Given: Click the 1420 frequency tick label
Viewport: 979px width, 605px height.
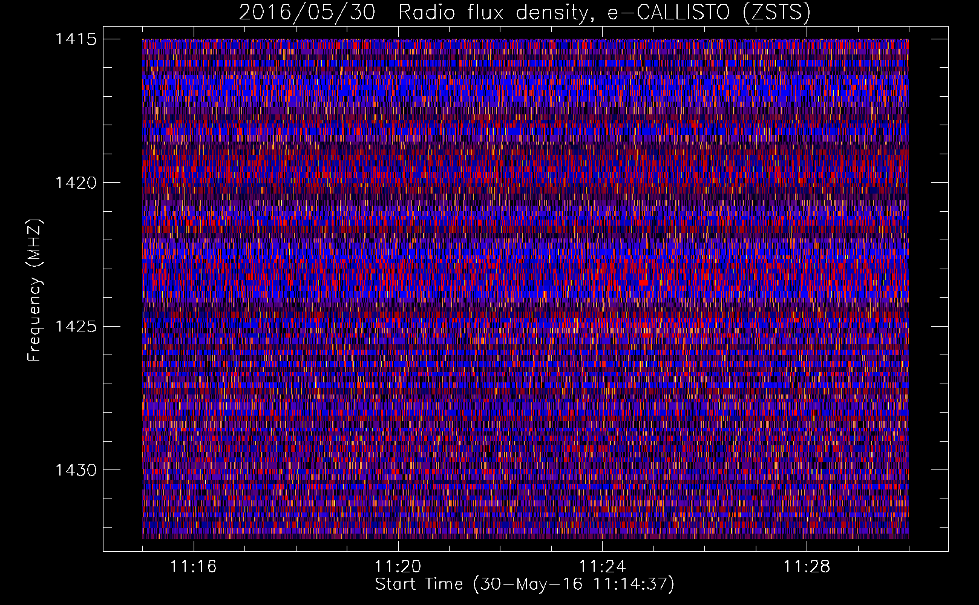Looking at the screenshot, I should pyautogui.click(x=76, y=183).
